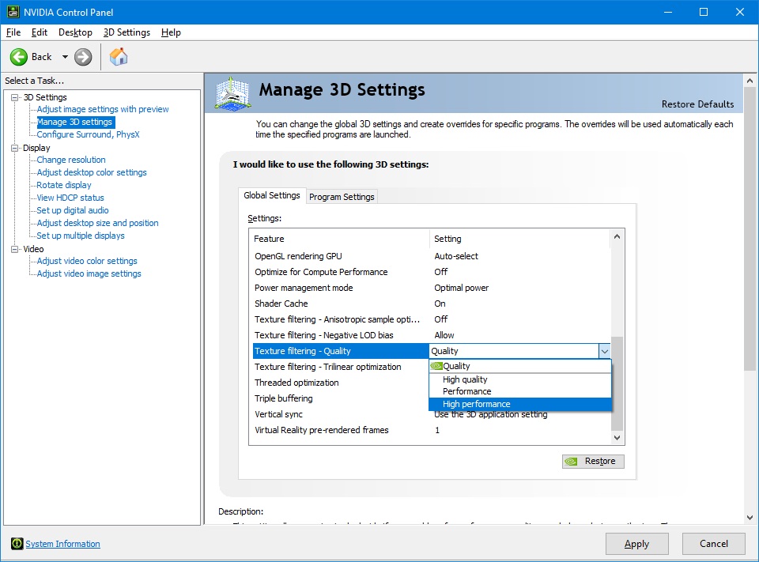Open the System Information link
Screen dimensions: 759x562
(x=62, y=544)
